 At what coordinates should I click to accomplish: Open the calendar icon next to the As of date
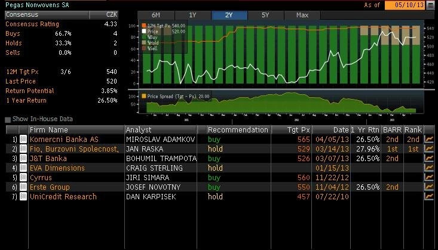click(430, 5)
